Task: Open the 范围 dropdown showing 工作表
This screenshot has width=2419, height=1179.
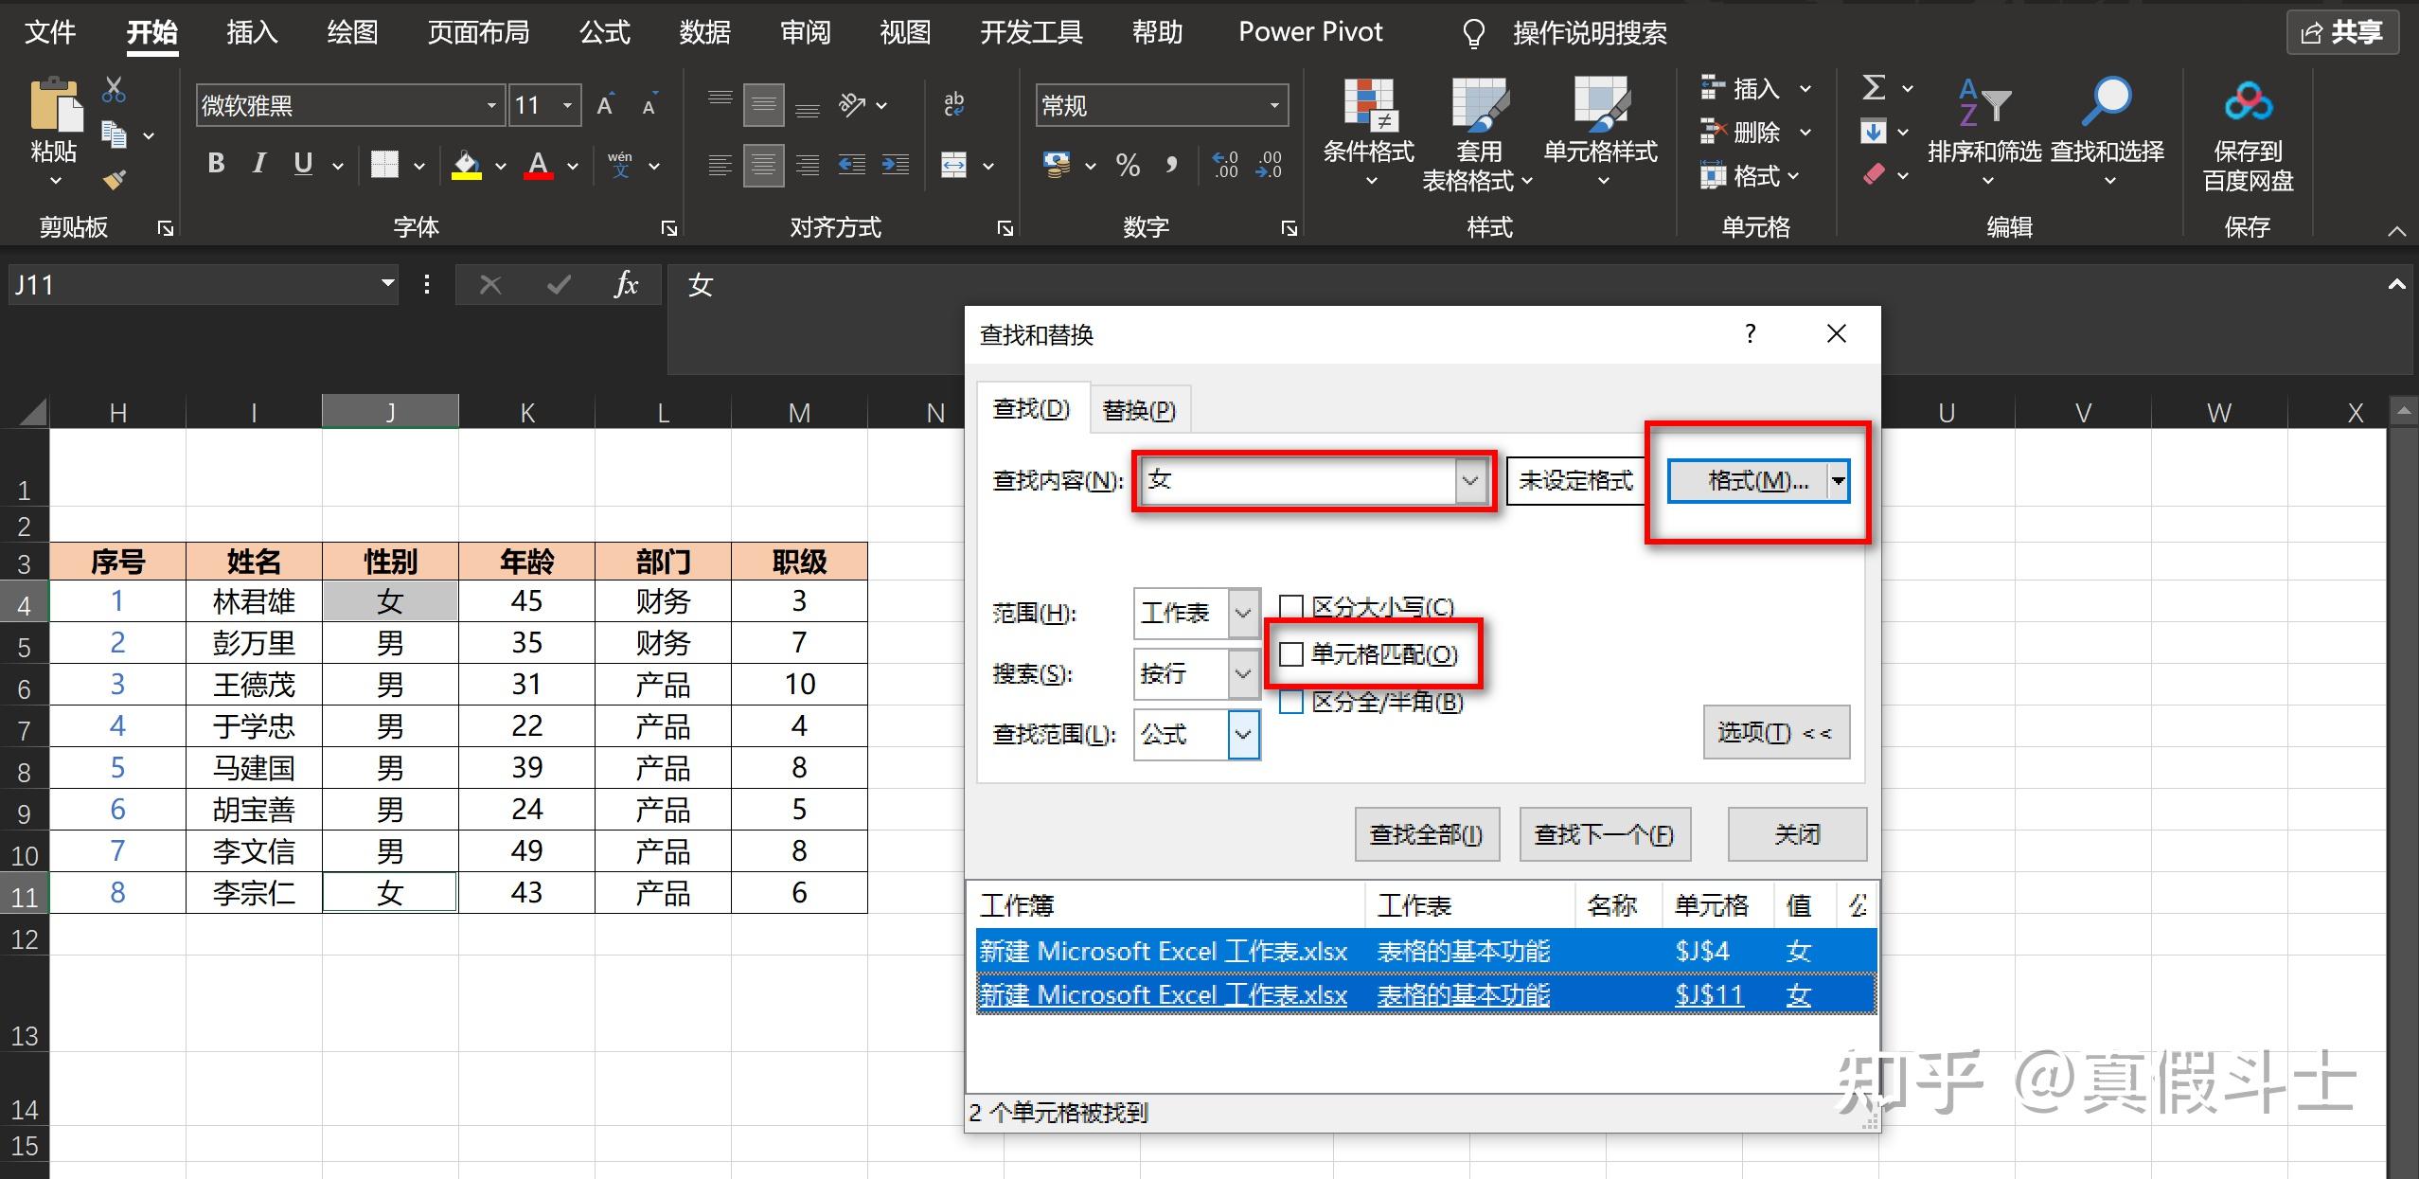Action: point(1243,613)
